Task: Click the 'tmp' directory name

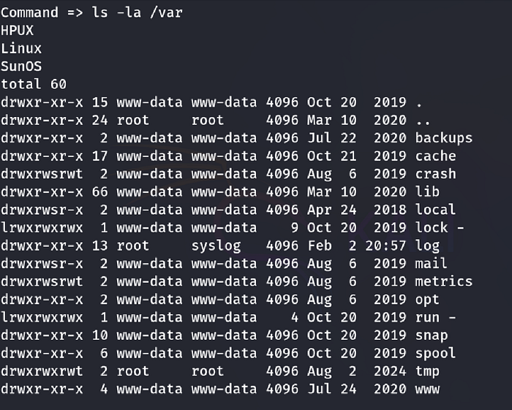Action: 427,371
